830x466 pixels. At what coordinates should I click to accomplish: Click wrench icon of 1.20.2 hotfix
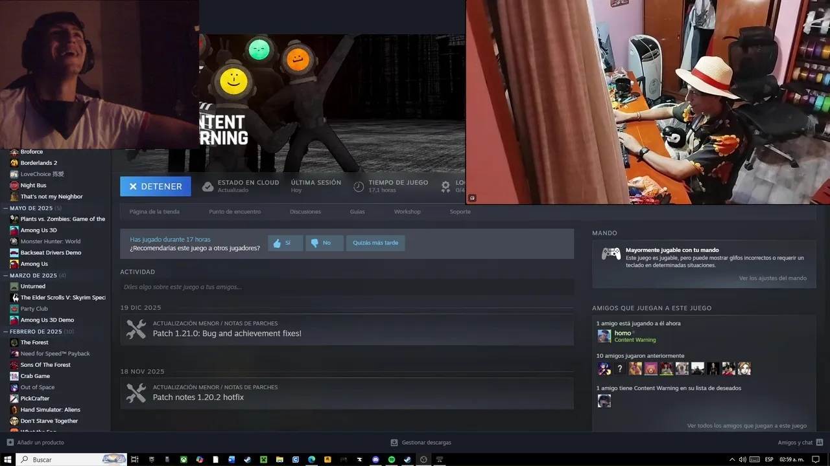point(136,393)
